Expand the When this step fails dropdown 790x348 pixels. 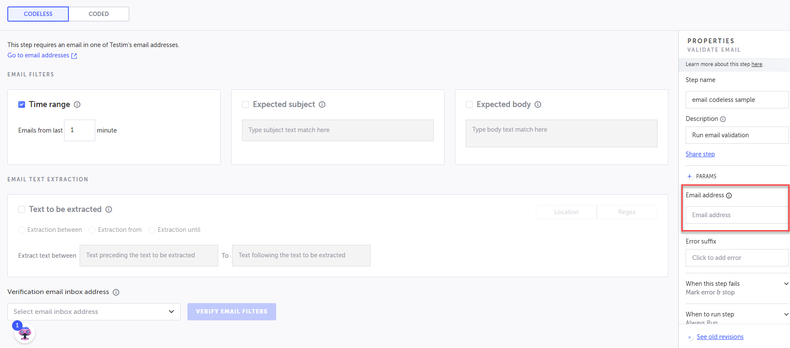[x=786, y=284]
